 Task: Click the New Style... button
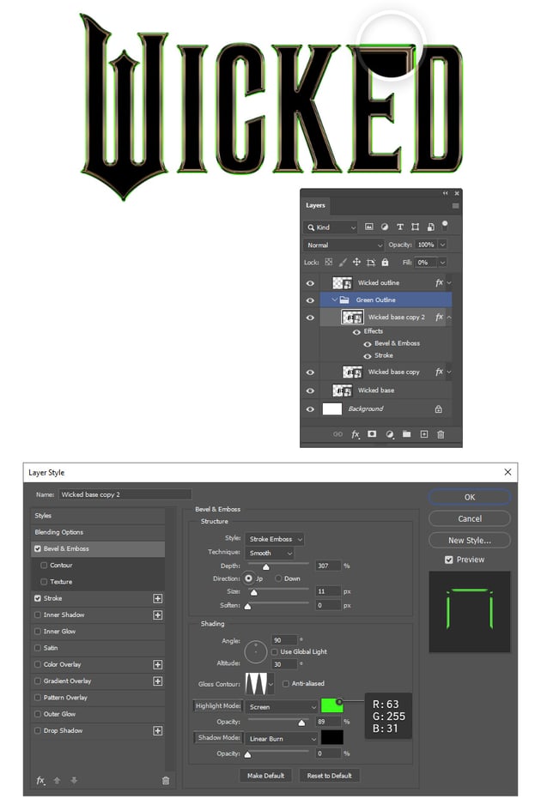(470, 541)
